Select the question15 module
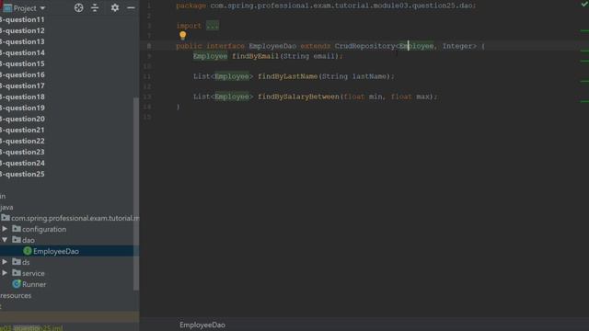The image size is (589, 331). pos(22,63)
